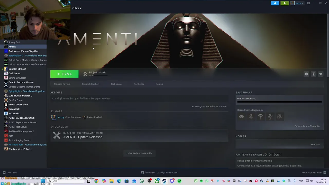Select the third locked achievement icon
This screenshot has width=329, height=185.
[x=261, y=117]
